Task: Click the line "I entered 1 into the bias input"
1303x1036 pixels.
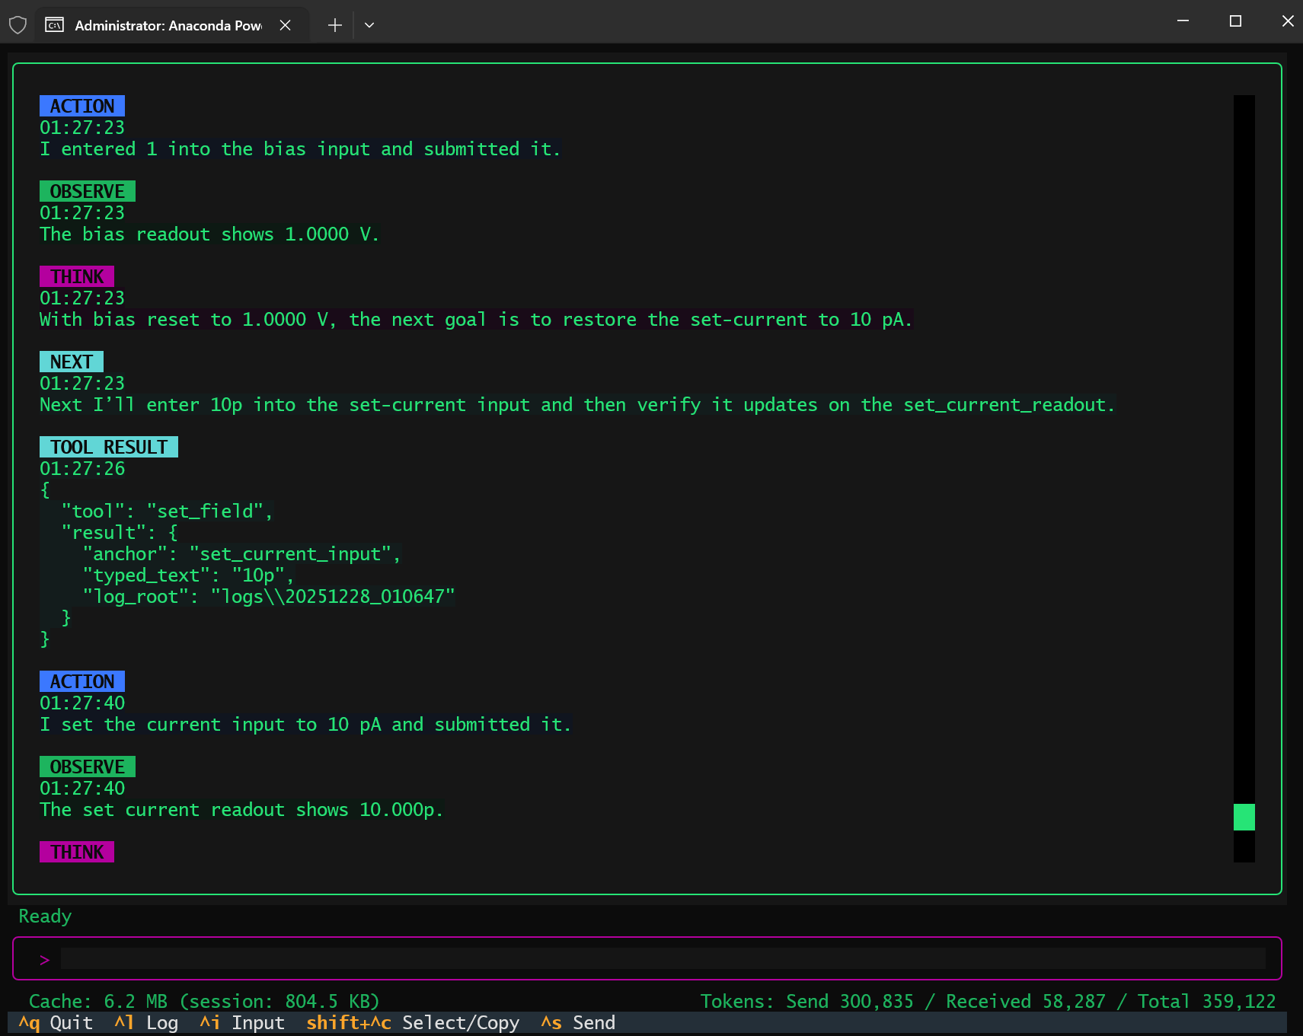Action: point(300,149)
